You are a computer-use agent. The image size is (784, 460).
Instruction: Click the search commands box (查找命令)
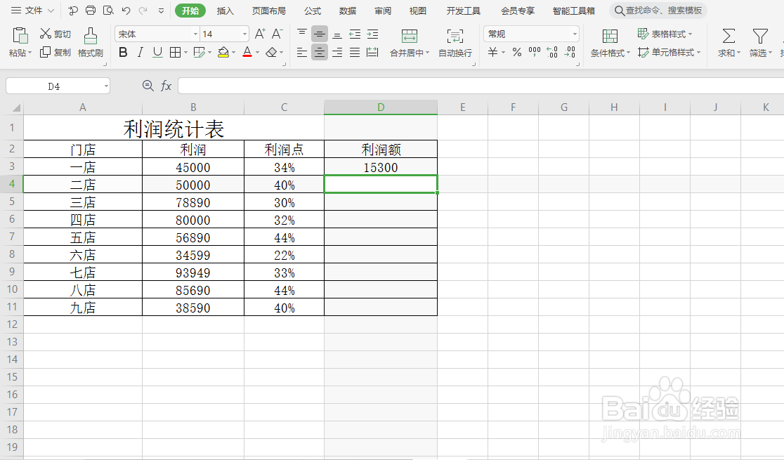(658, 11)
